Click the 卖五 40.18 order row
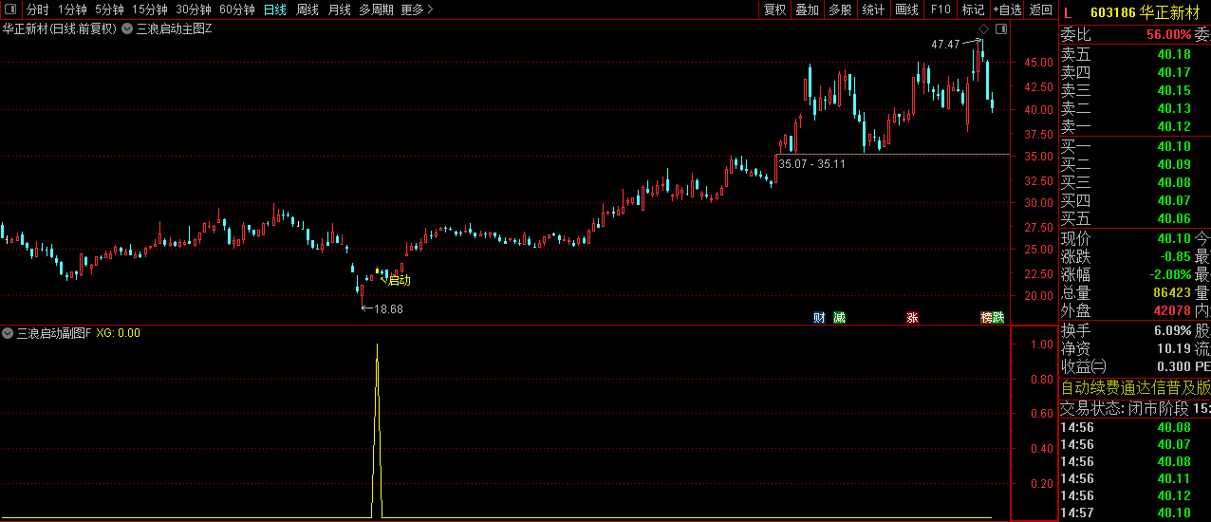Screen dimensions: 1211x522 [1134, 54]
